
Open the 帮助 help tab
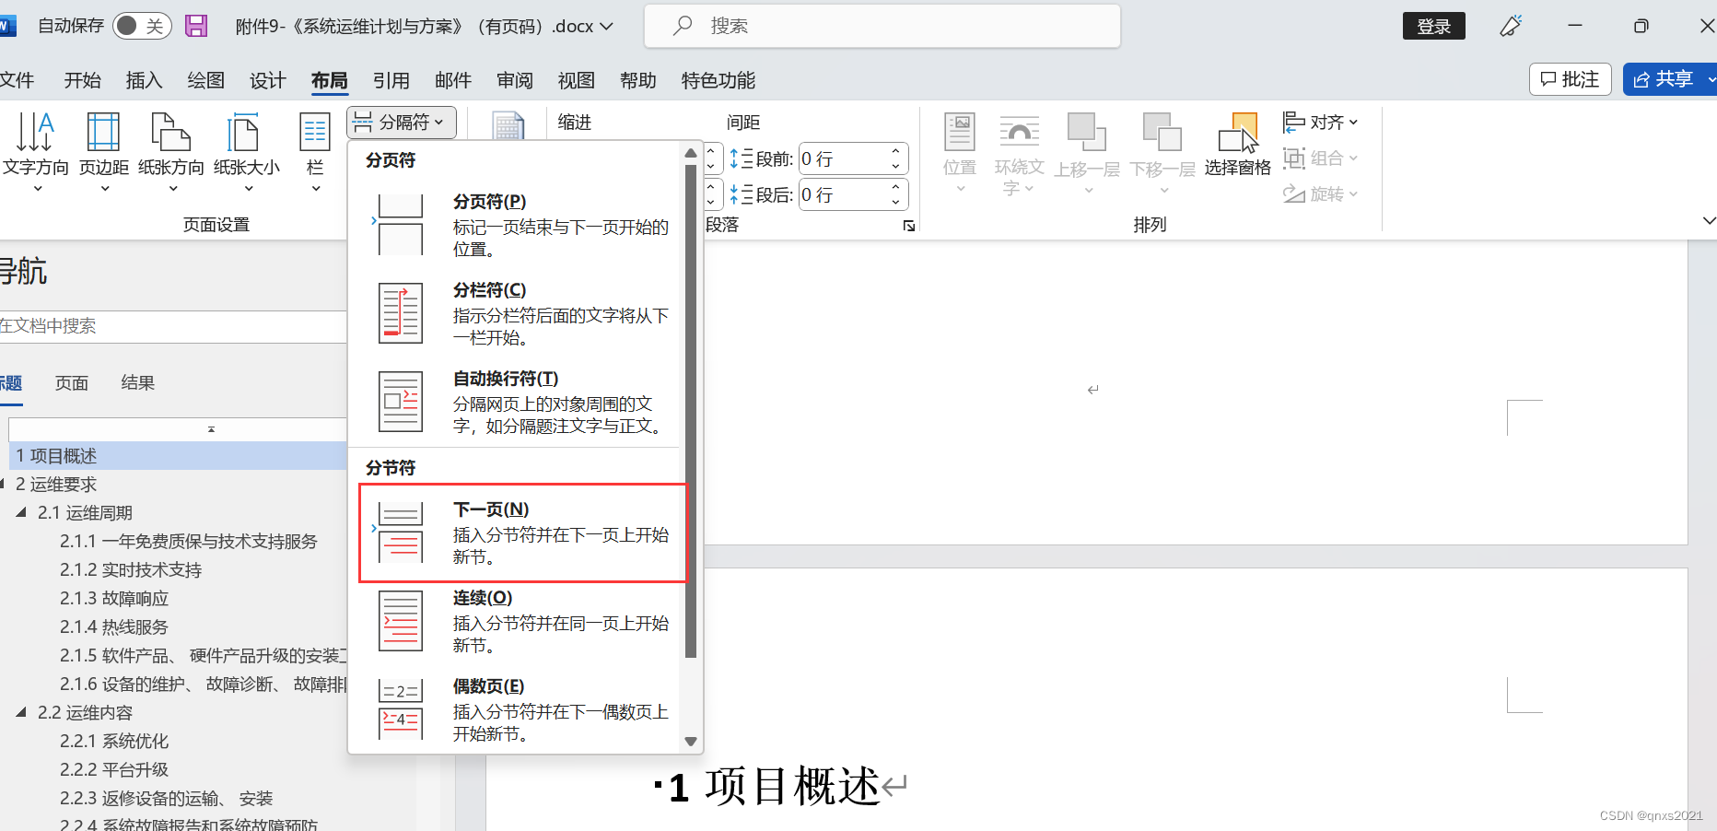[637, 80]
